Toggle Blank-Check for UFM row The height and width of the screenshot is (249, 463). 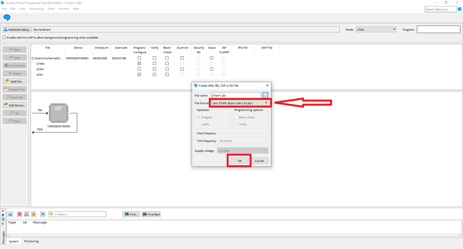[x=167, y=75]
